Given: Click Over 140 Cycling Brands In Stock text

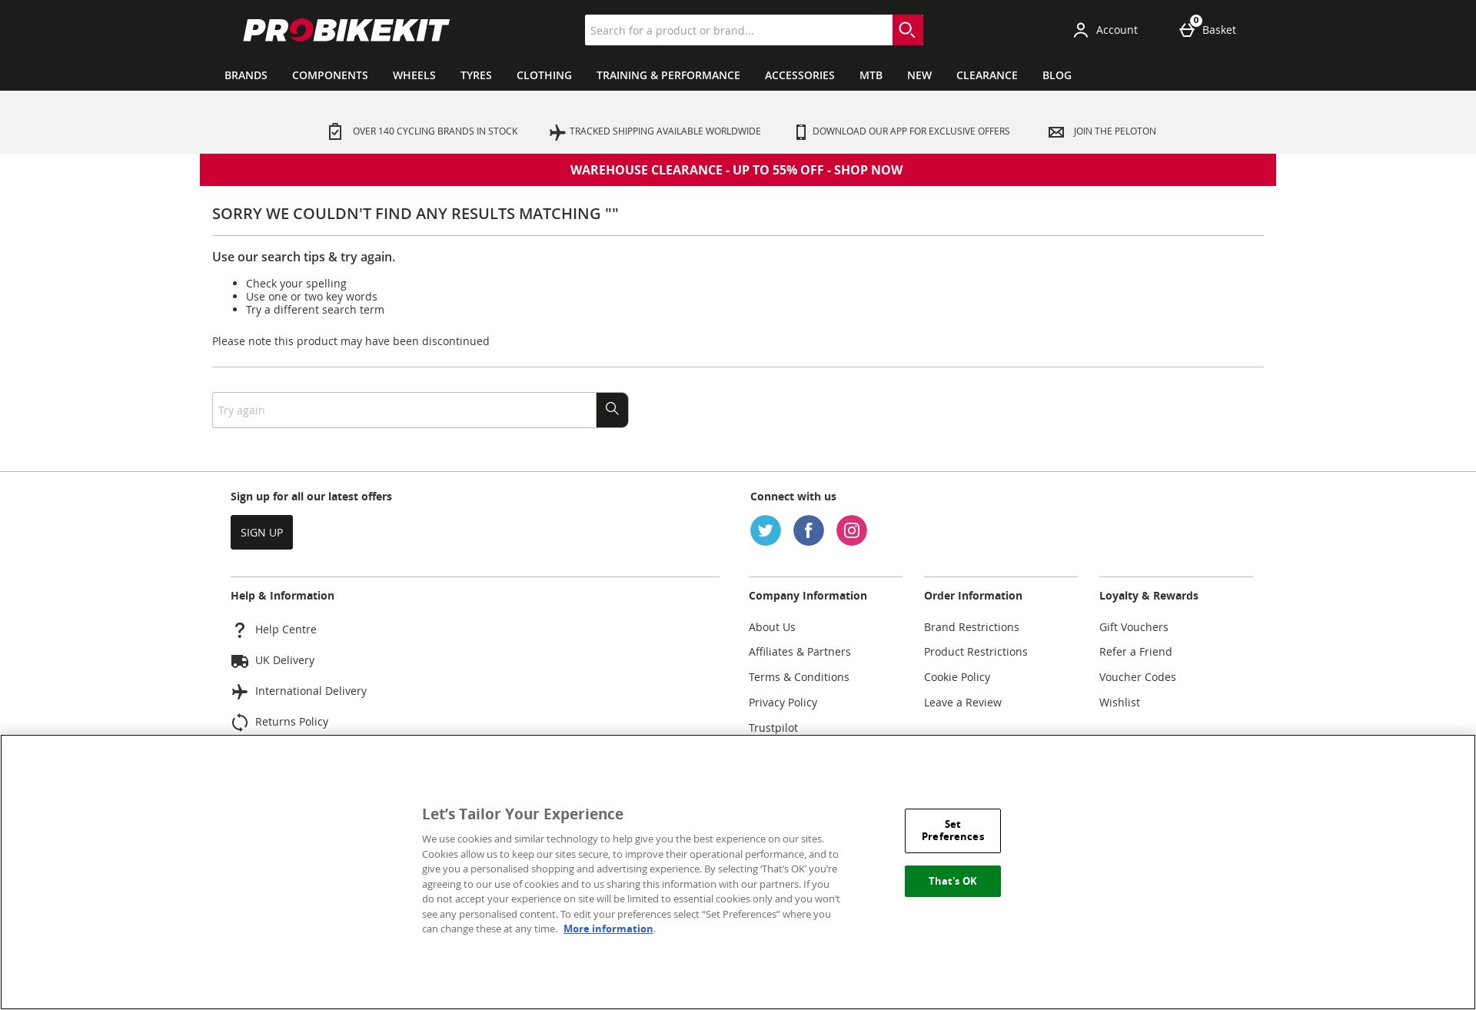Looking at the screenshot, I should (435, 131).
